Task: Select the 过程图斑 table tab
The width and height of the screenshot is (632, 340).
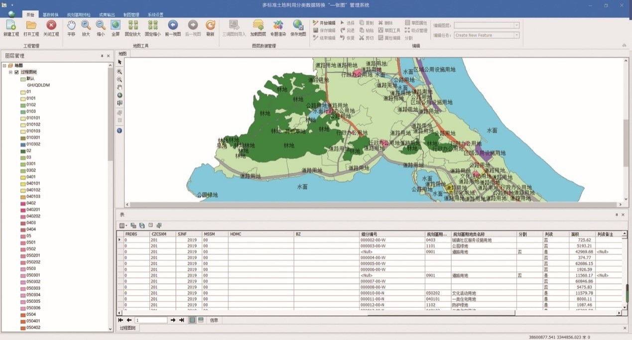Action: [128, 328]
